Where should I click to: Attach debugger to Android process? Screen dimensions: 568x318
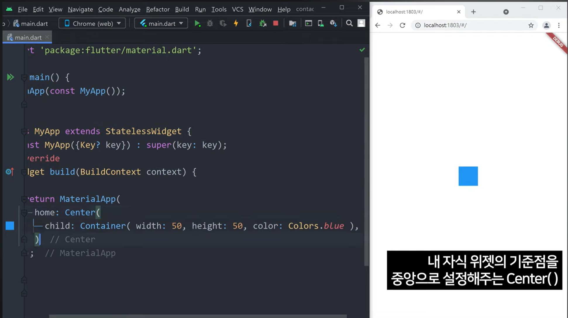pyautogui.click(x=263, y=23)
